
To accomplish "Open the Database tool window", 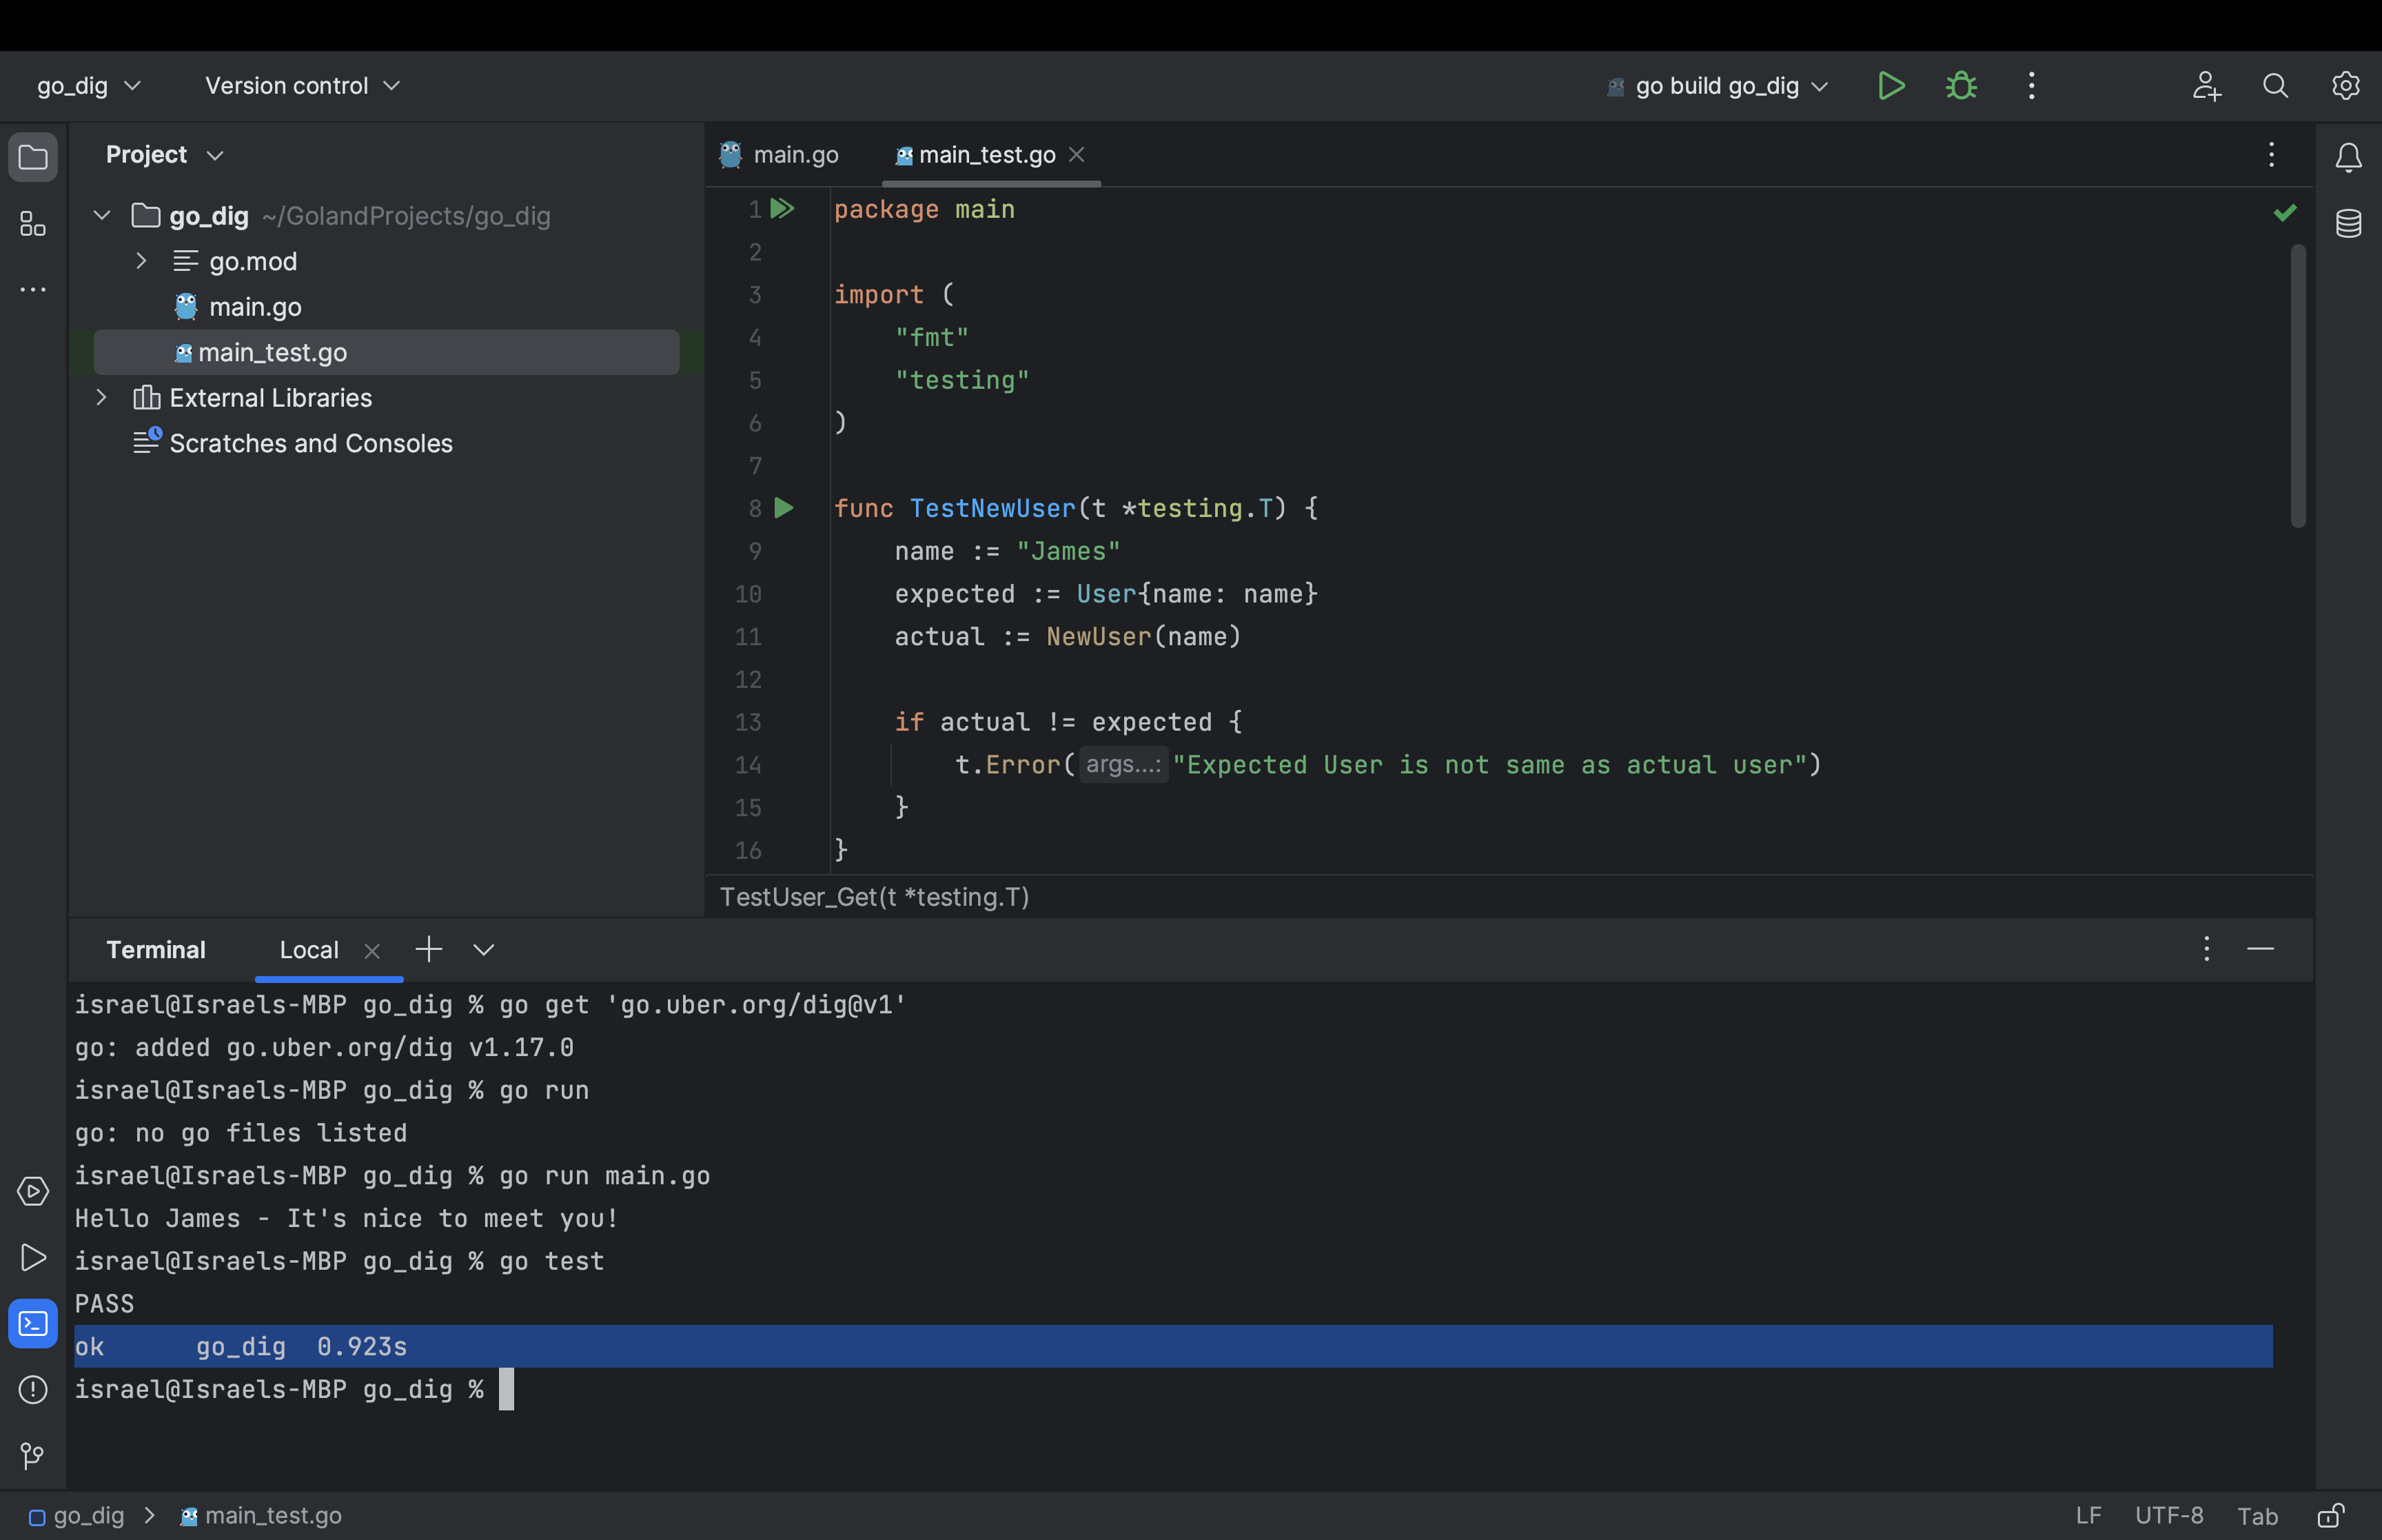I will coord(2348,224).
